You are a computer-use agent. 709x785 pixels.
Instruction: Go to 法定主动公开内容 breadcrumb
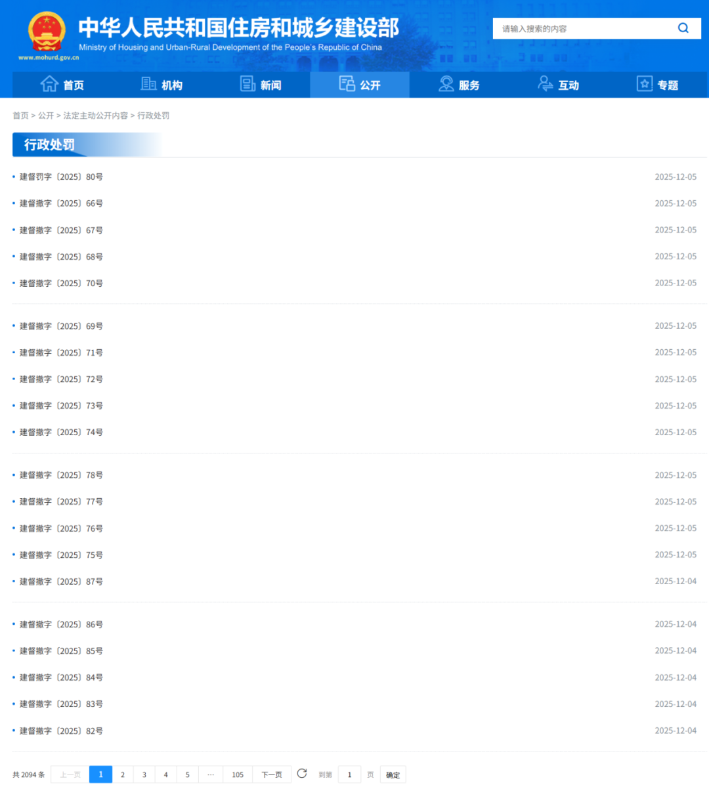click(x=95, y=116)
